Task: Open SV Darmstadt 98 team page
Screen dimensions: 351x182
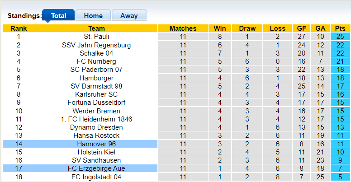Action: pyautogui.click(x=96, y=86)
